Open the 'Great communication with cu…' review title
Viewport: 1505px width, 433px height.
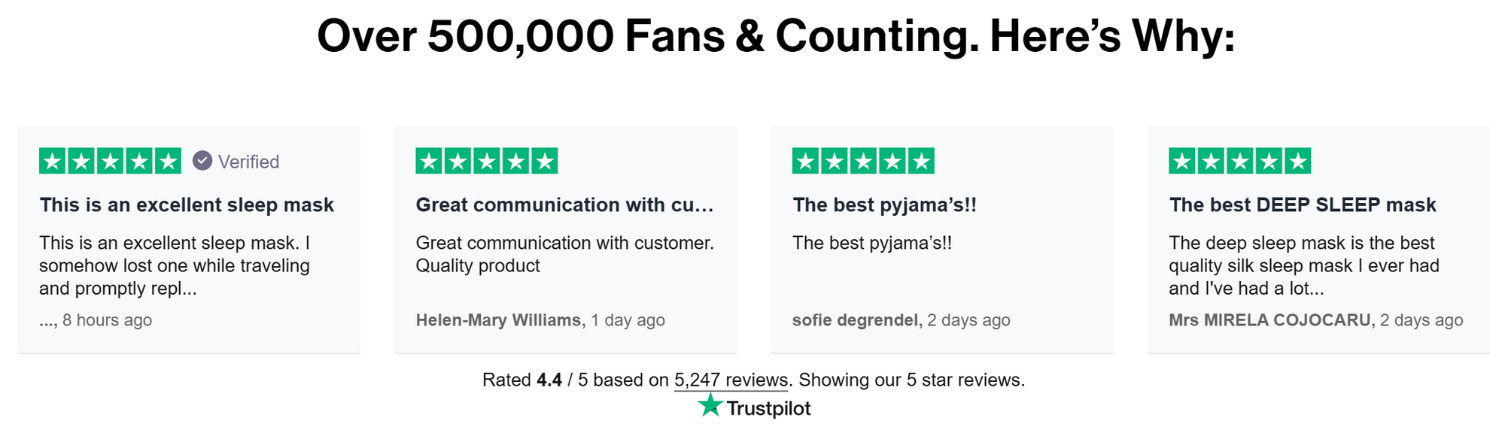click(x=564, y=205)
